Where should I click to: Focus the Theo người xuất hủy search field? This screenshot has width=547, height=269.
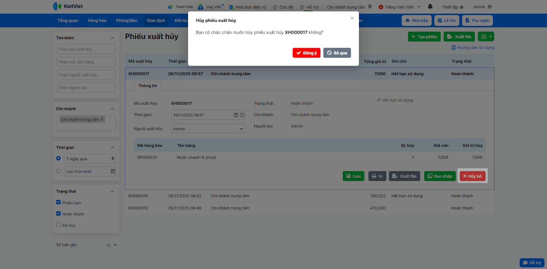tap(86, 75)
